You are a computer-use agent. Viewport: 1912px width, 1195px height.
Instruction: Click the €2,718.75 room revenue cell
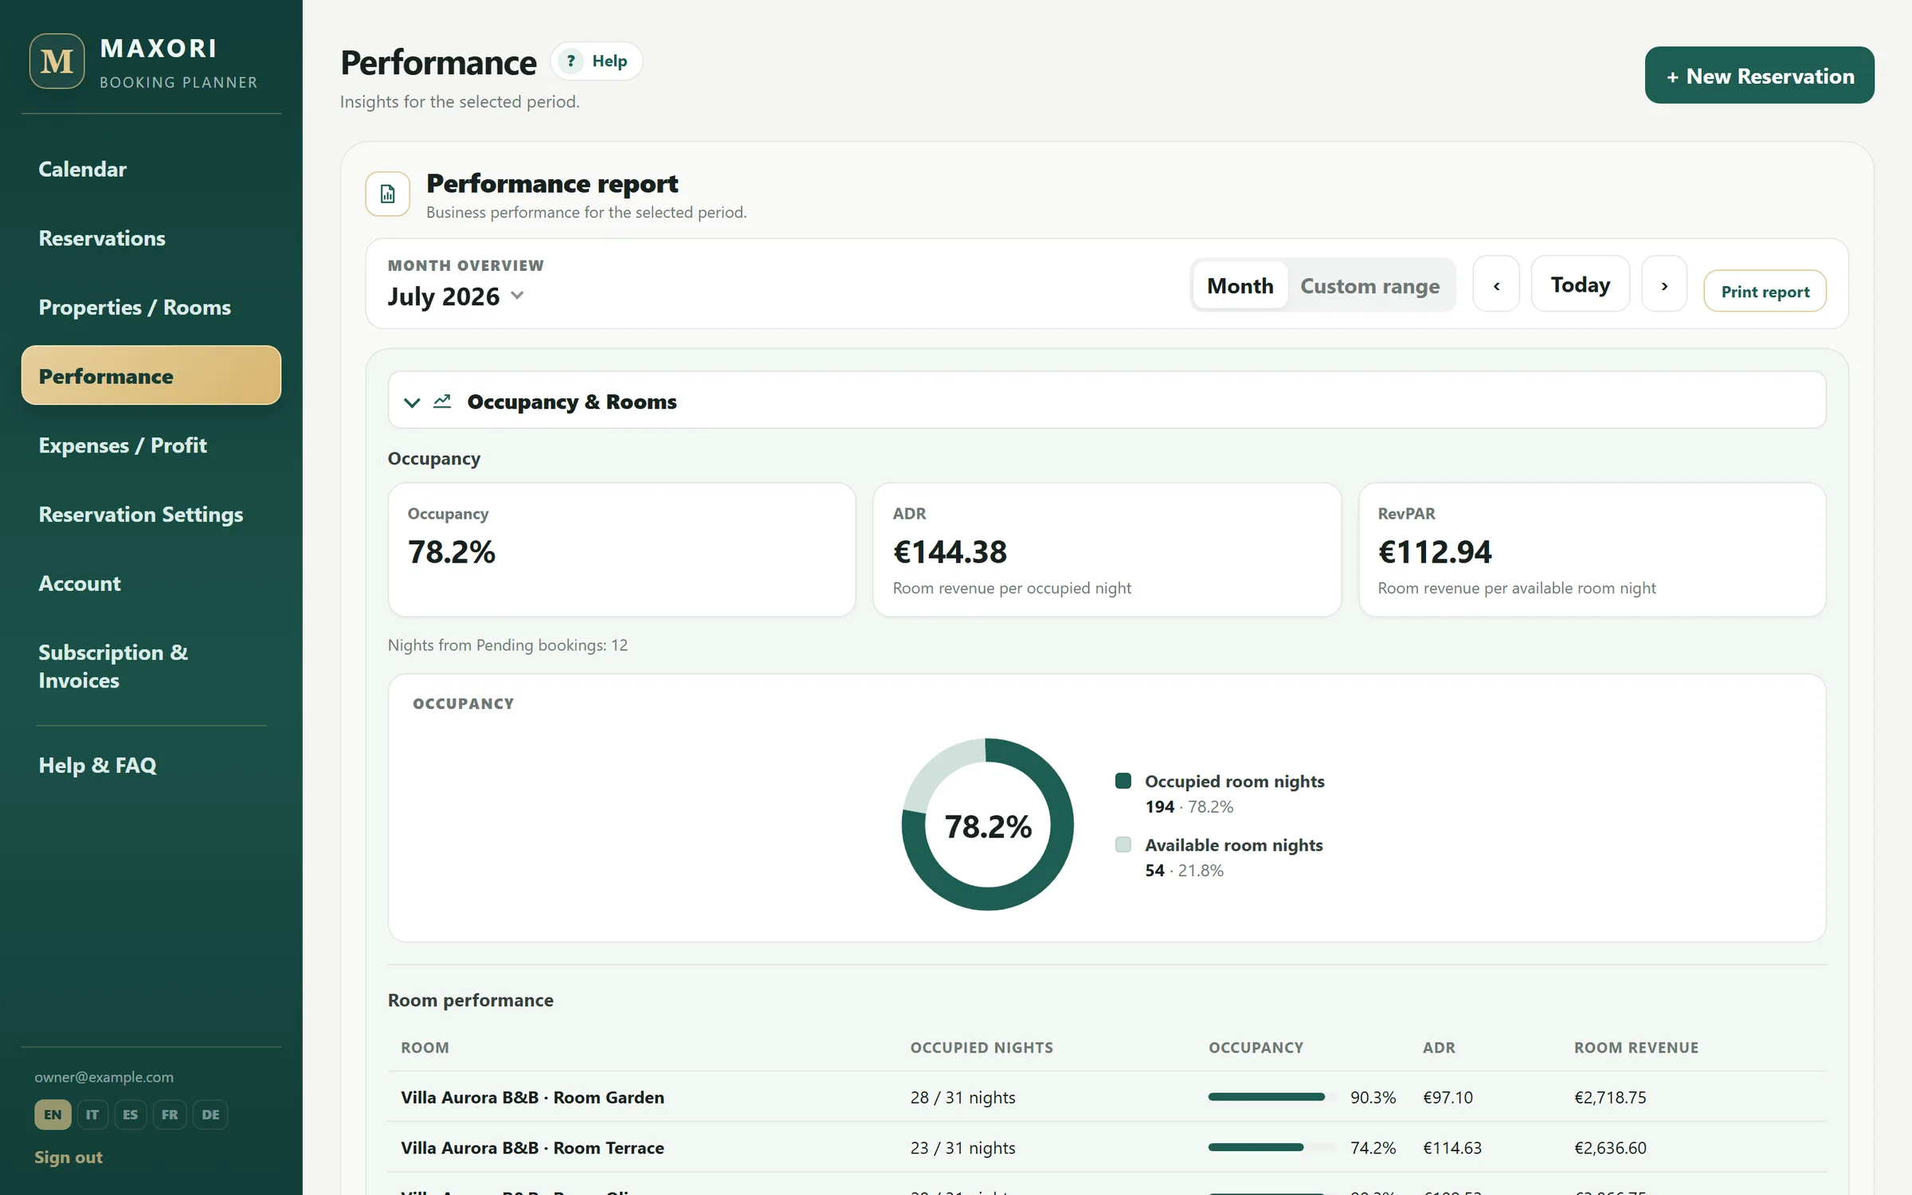click(1610, 1097)
